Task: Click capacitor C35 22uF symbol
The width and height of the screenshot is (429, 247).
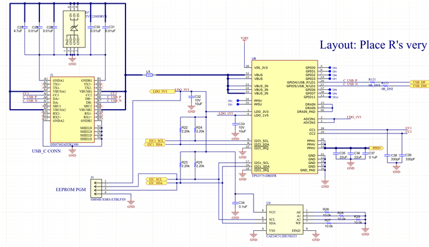Action: coord(336,153)
